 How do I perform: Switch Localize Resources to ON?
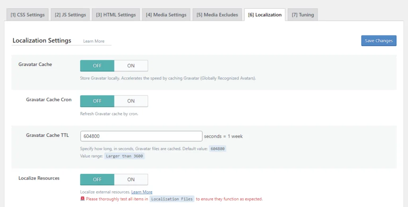click(x=131, y=179)
